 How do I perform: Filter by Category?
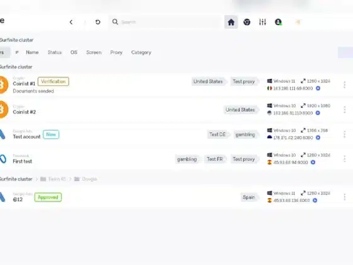point(141,52)
